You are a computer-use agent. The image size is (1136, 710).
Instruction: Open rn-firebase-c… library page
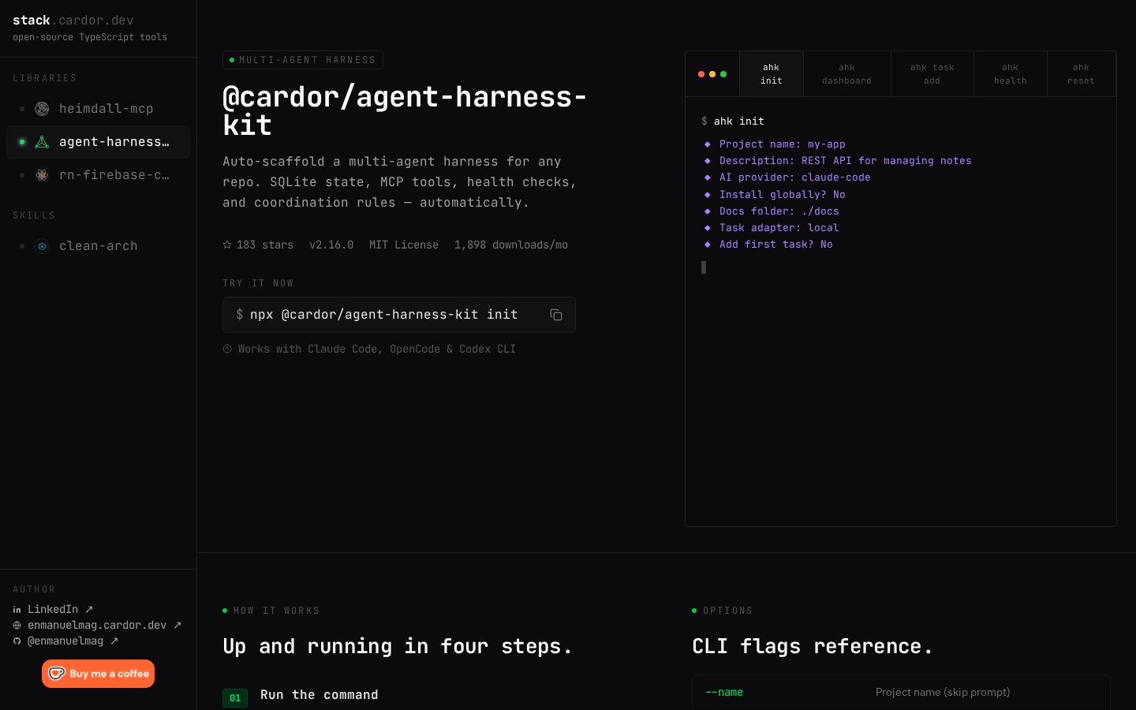[98, 175]
